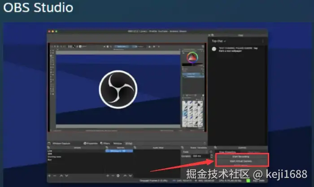The image size is (314, 187).
Task: Open transition settings icon beside Fade
Action: (x=211, y=152)
